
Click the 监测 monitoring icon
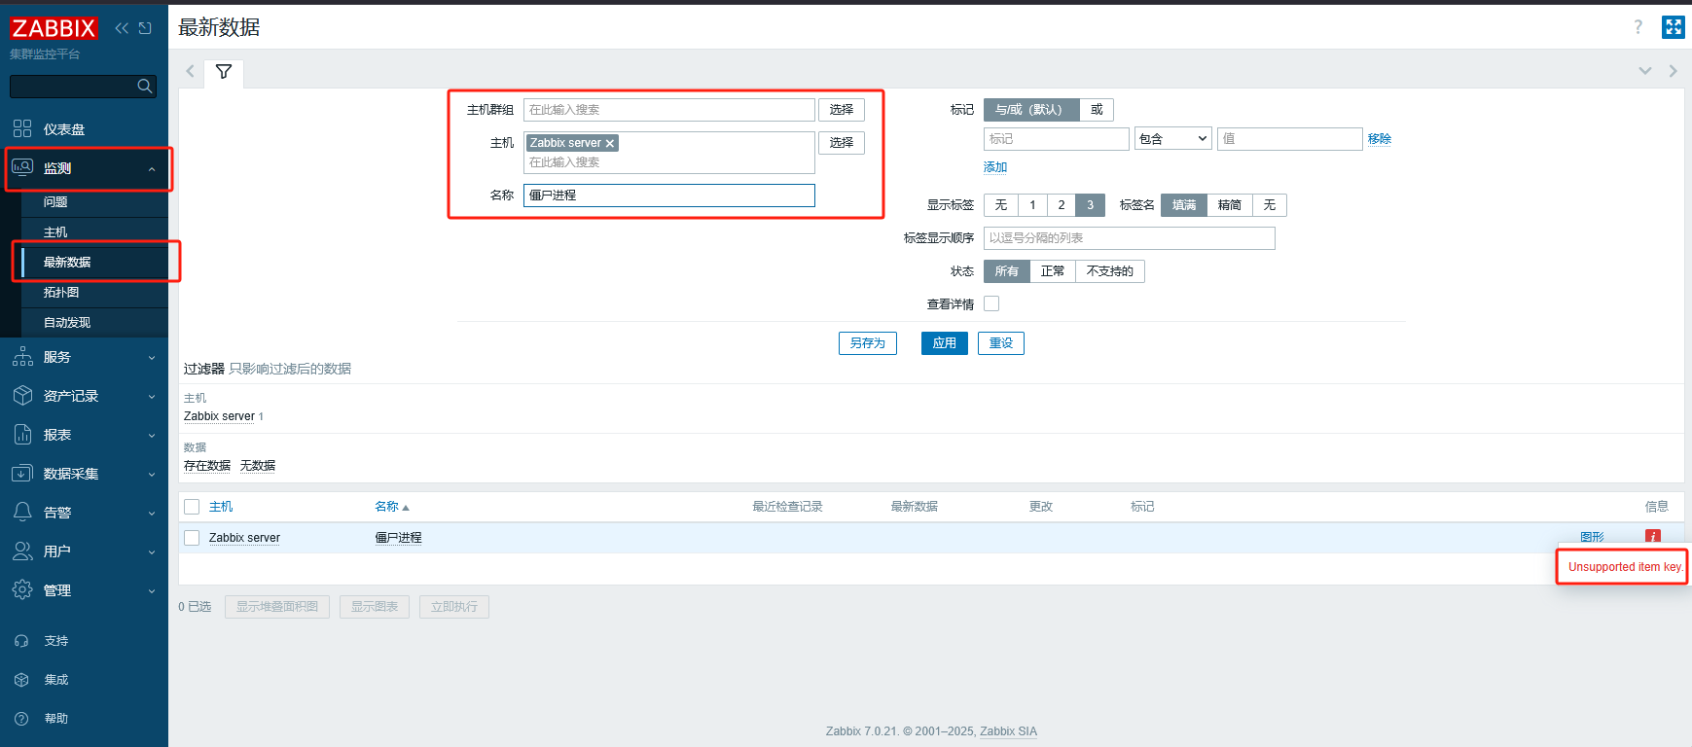22,167
